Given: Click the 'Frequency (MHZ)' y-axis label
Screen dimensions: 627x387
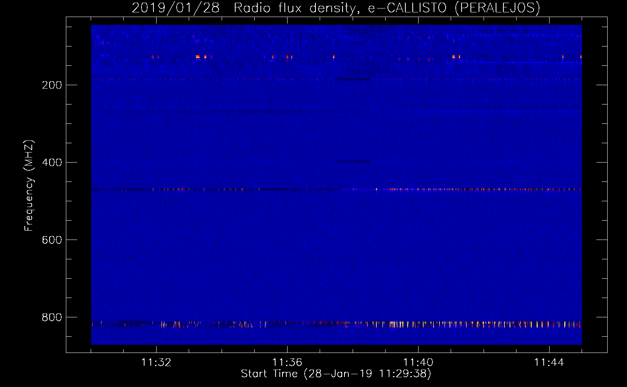Looking at the screenshot, I should 29,186.
